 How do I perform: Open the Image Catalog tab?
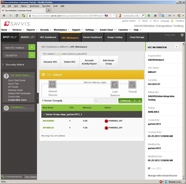click(115, 37)
